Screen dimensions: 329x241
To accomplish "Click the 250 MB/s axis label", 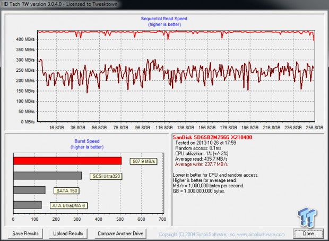I will pyautogui.click(x=25, y=70).
